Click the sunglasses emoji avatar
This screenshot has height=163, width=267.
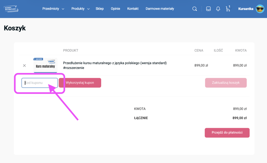260,9
